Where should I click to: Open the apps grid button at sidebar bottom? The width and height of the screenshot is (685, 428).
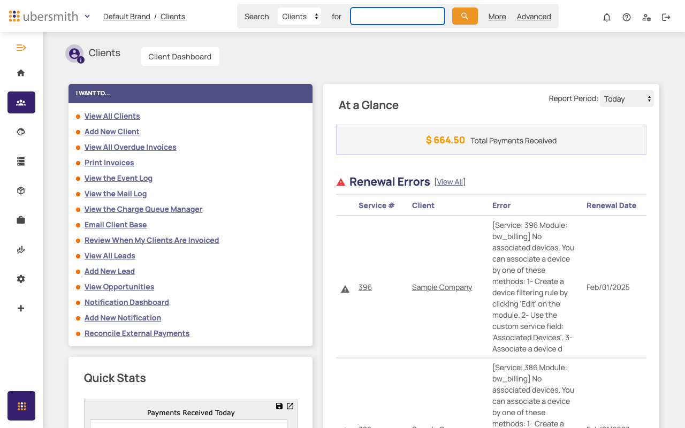pyautogui.click(x=21, y=406)
